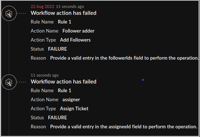
Task: Click the blue dot beside second entry
Action: click(x=143, y=80)
